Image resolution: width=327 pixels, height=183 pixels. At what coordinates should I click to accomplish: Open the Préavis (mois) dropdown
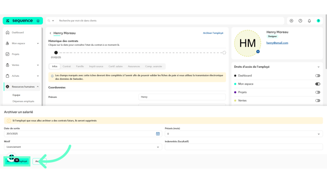(244, 134)
